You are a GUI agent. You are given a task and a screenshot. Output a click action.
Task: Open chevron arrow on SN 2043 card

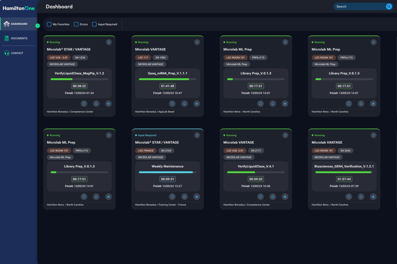coord(374,135)
